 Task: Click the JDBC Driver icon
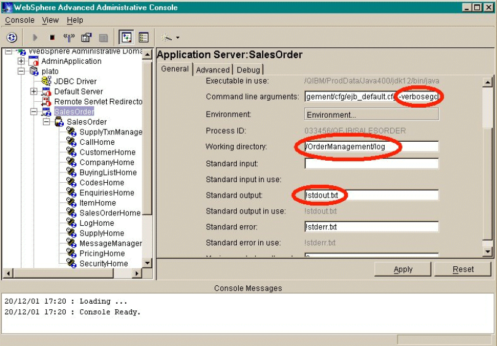pyautogui.click(x=46, y=81)
